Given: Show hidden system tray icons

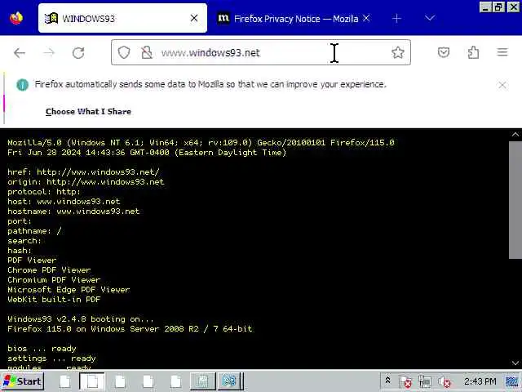Looking at the screenshot, I should click(388, 381).
